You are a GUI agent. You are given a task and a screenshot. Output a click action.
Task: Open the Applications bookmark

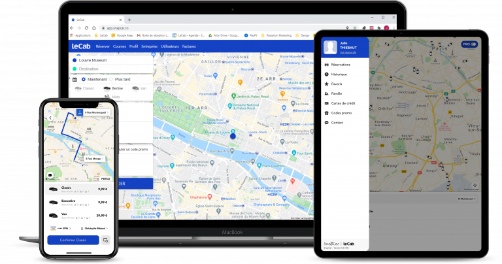(x=80, y=35)
